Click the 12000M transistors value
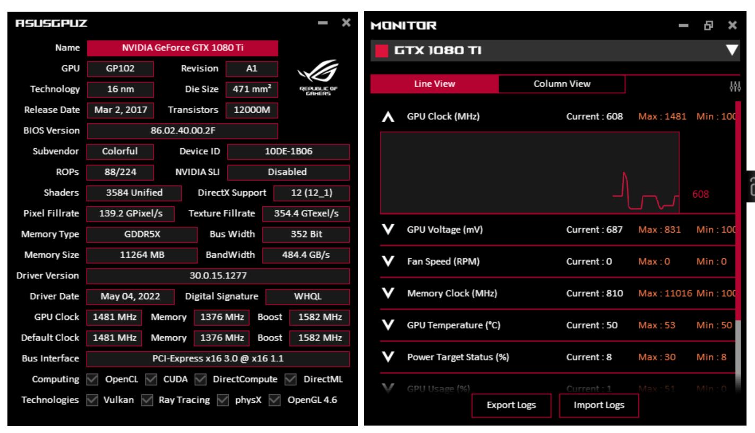 pyautogui.click(x=252, y=110)
